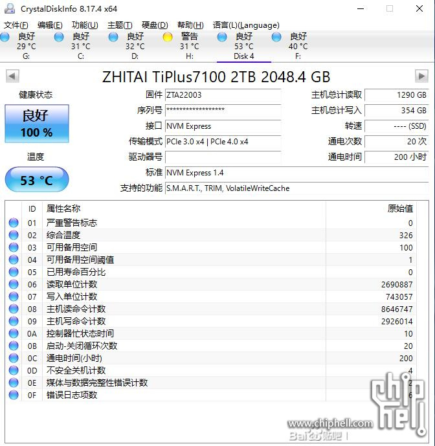435x446 pixels.
Task: Click status icon of row 0E 媒体与数据完整性错误计数
Action: coord(14,383)
